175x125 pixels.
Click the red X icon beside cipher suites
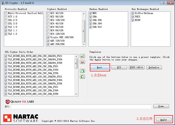tap(82, 62)
